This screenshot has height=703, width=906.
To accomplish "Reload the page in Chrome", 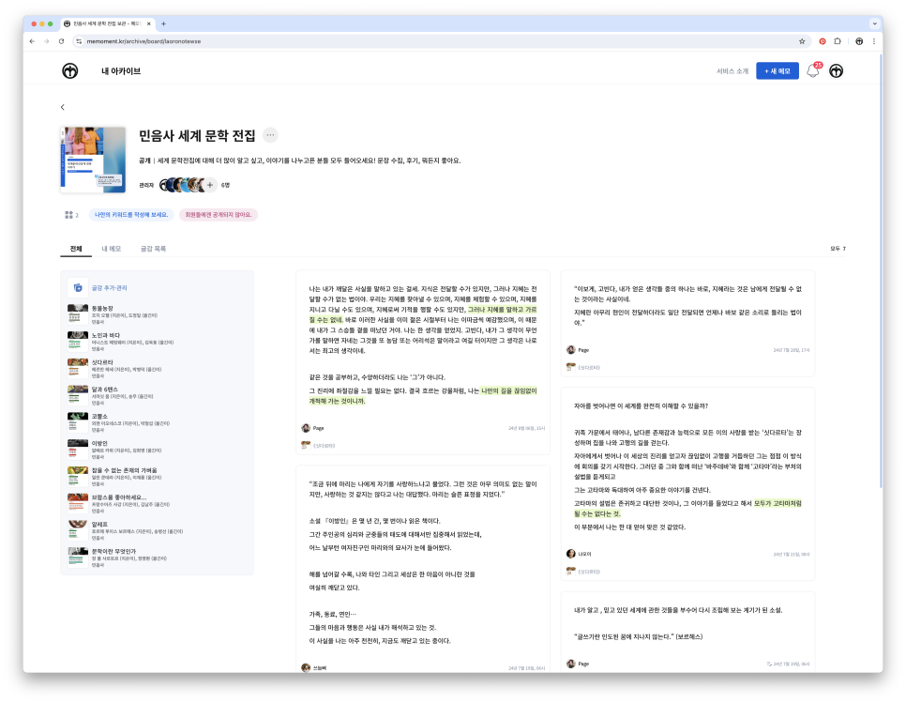I will (x=61, y=41).
